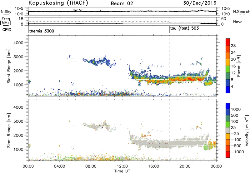Click the '1000' velocity colorbar tick
The image size is (250, 173).
pos(236,109)
